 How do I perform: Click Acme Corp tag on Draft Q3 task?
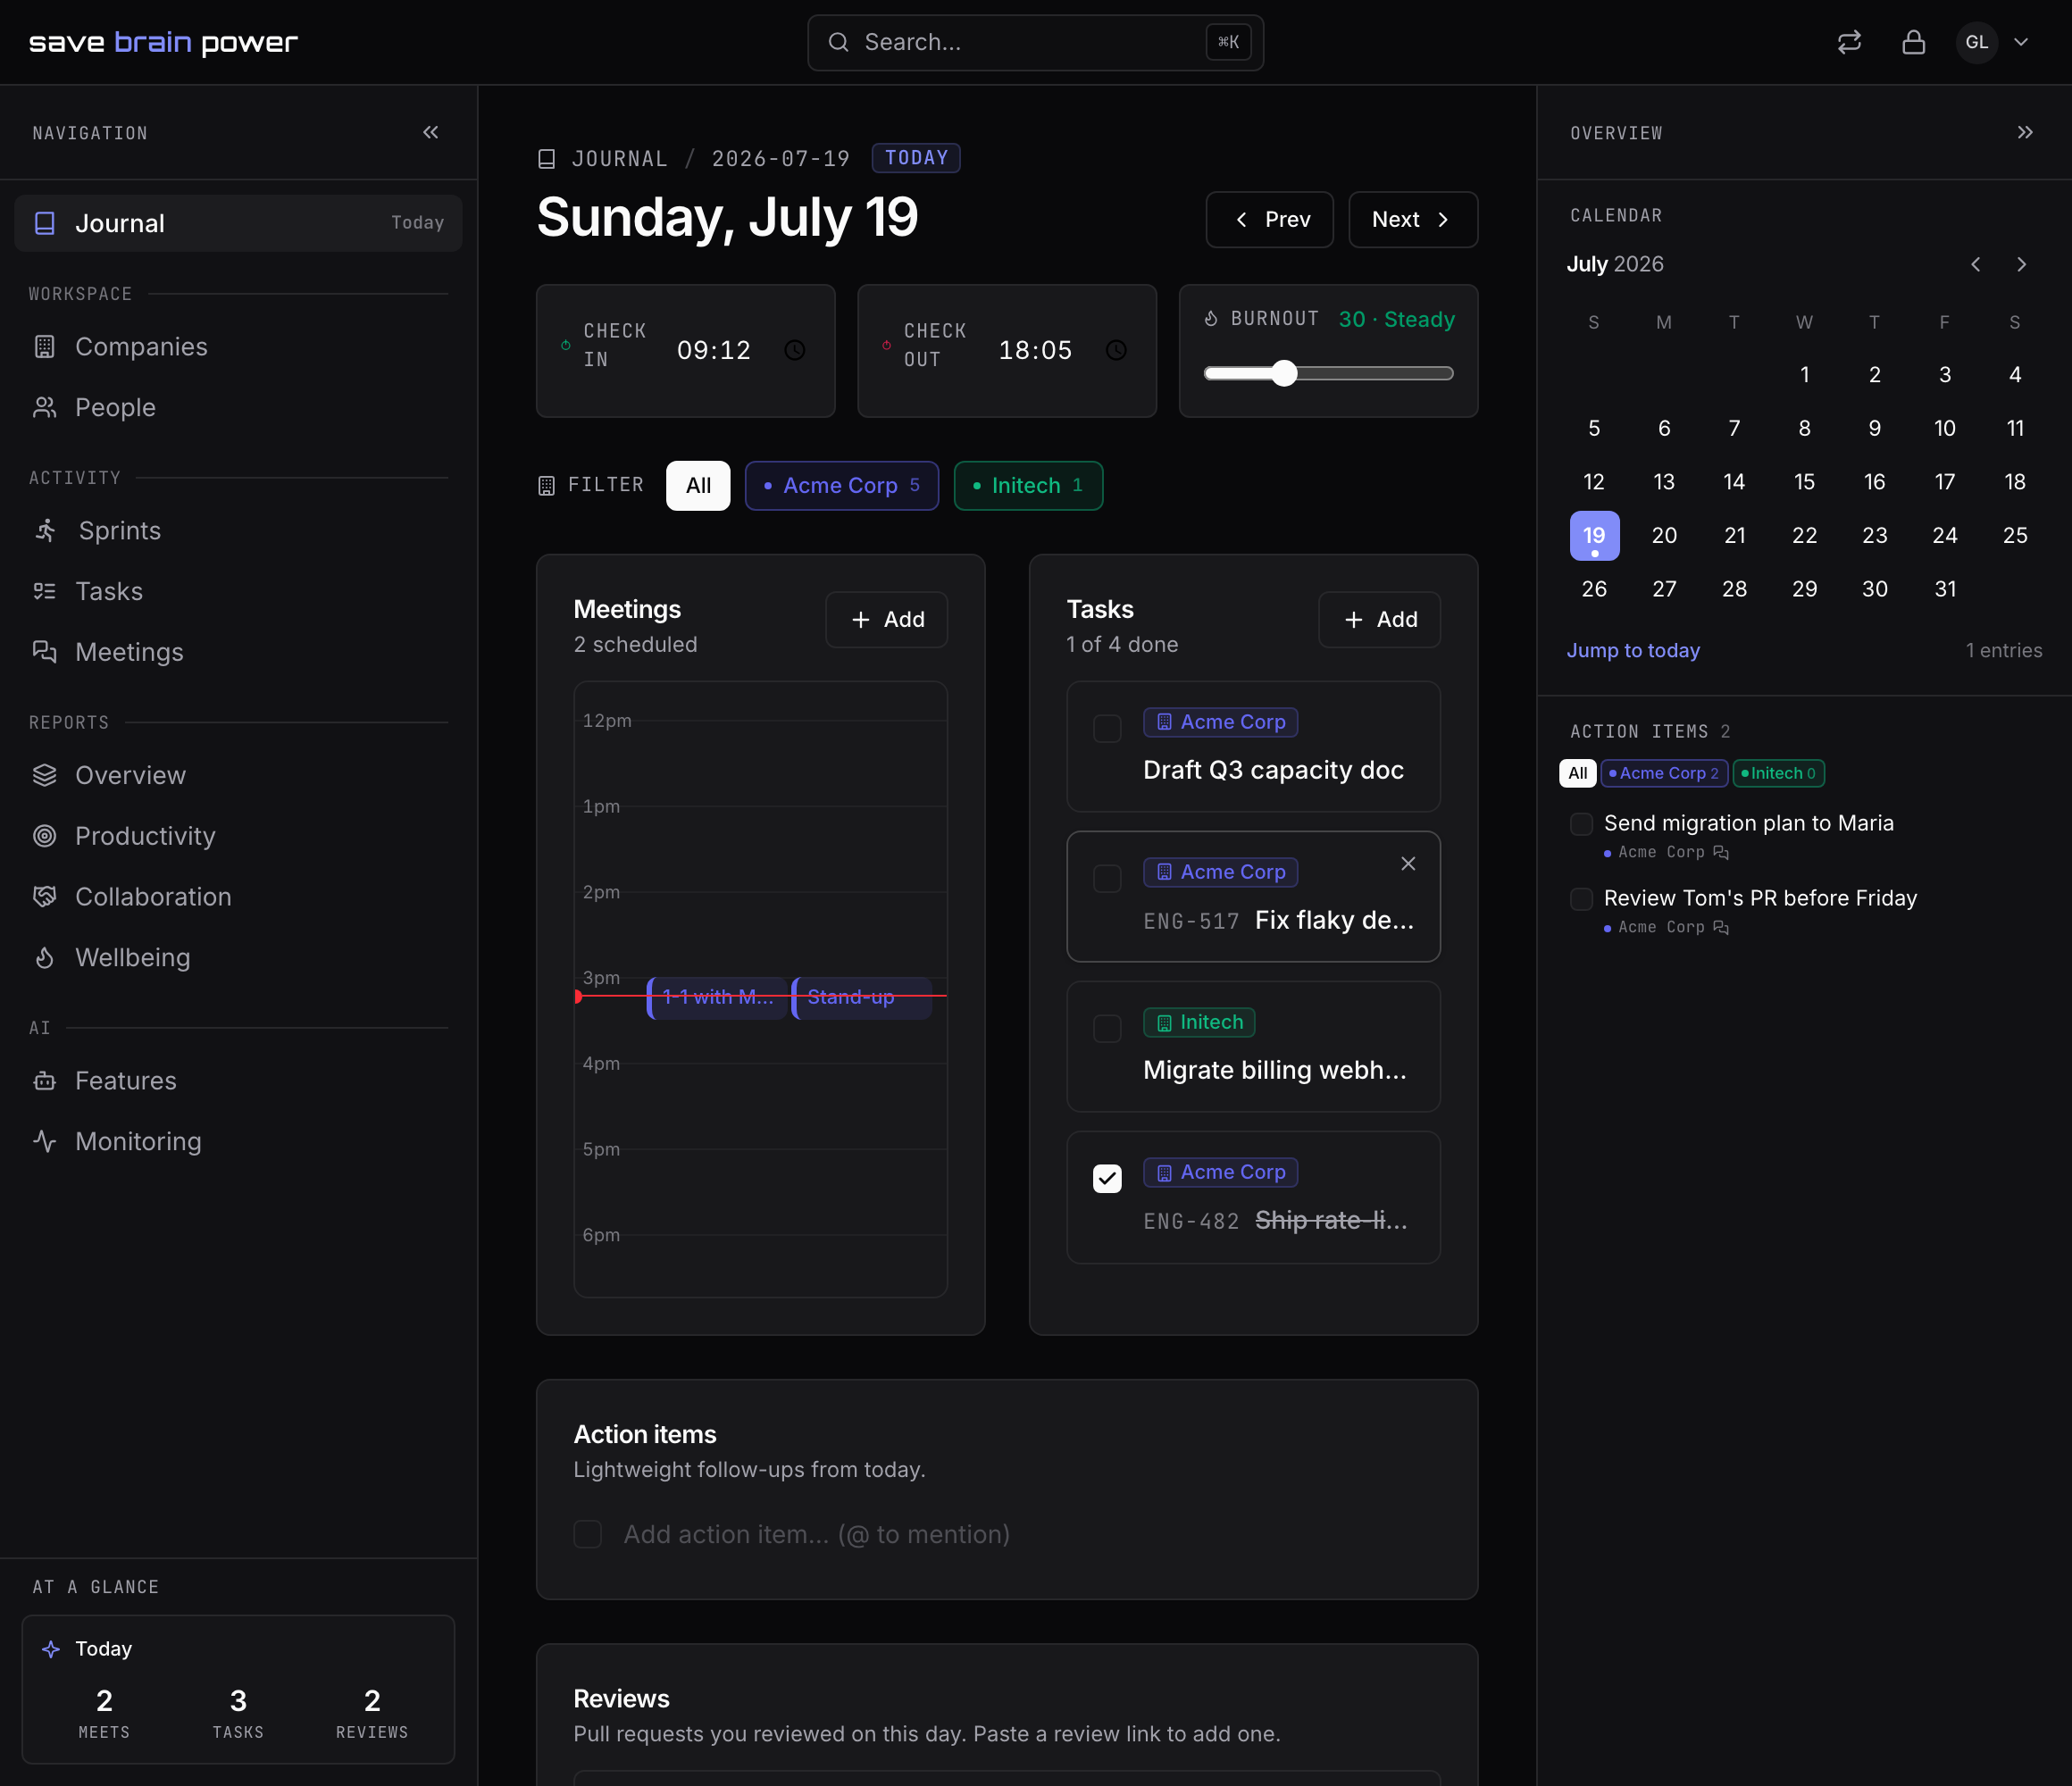(1221, 722)
